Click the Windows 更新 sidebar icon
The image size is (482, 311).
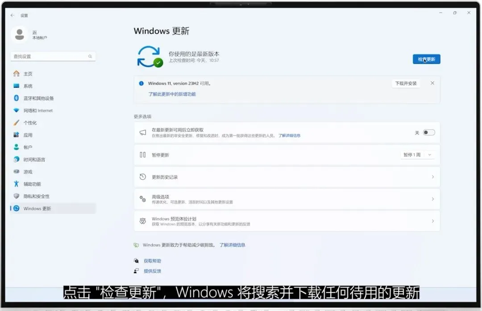pyautogui.click(x=17, y=209)
